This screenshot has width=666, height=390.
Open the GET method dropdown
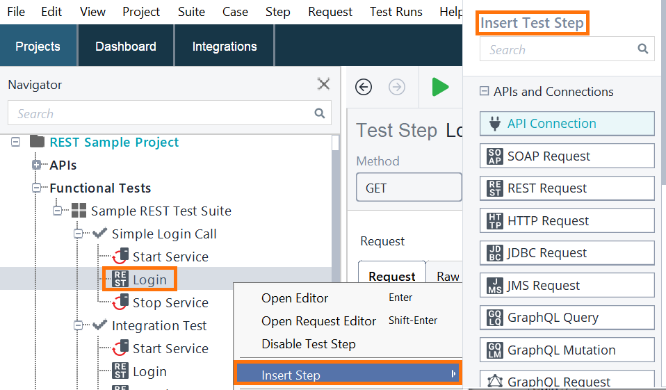pyautogui.click(x=409, y=187)
